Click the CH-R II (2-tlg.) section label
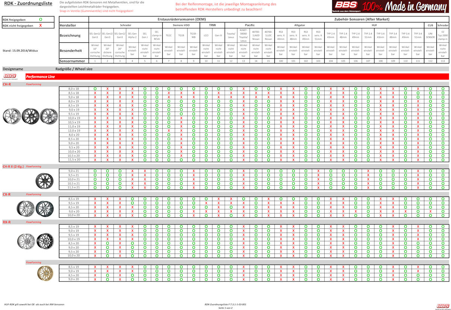This screenshot has height=310, width=451. click(x=13, y=166)
